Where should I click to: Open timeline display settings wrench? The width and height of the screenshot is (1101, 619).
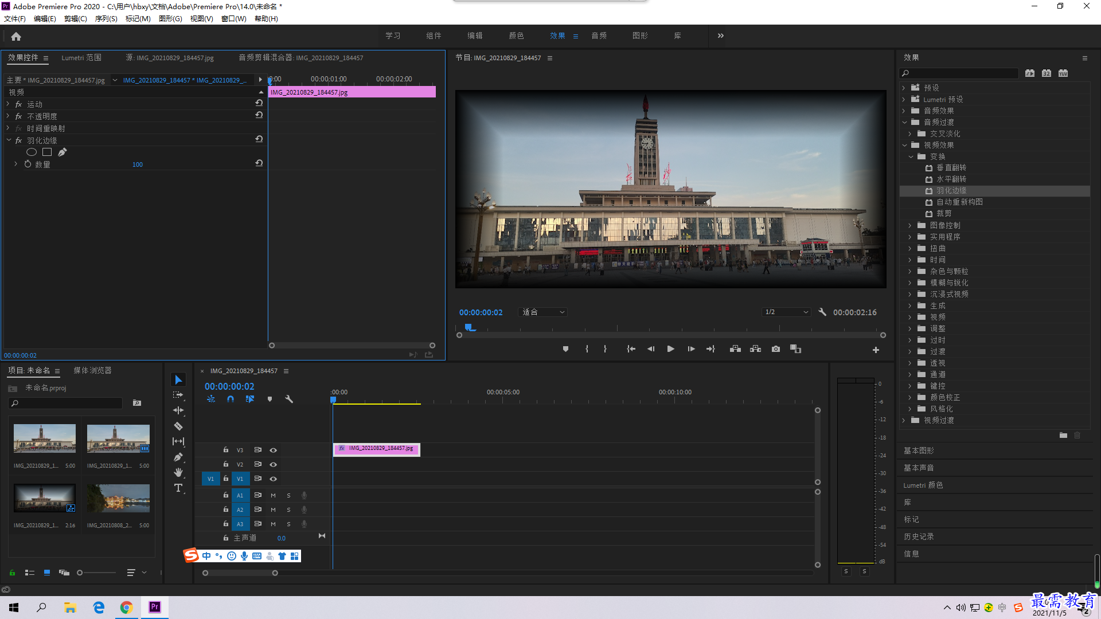coord(289,399)
